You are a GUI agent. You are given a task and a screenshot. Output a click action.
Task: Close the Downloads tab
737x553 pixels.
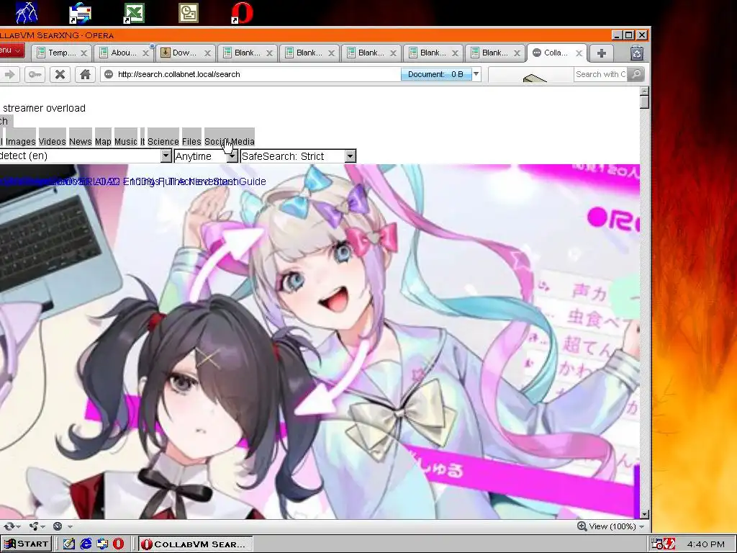207,53
